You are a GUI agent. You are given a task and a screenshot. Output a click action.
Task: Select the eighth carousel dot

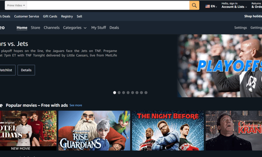coord(146,93)
